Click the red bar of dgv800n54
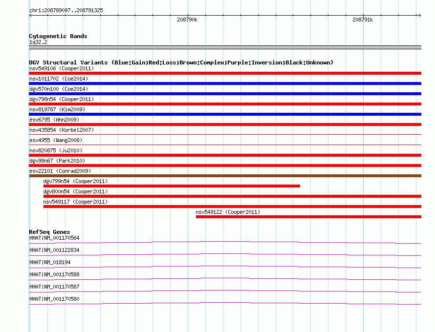Screen dimensions: 435x332 click(x=232, y=196)
